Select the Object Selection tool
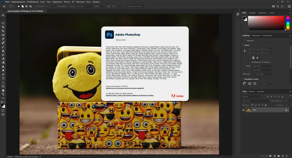The width and height of the screenshot is (292, 158). 3,27
